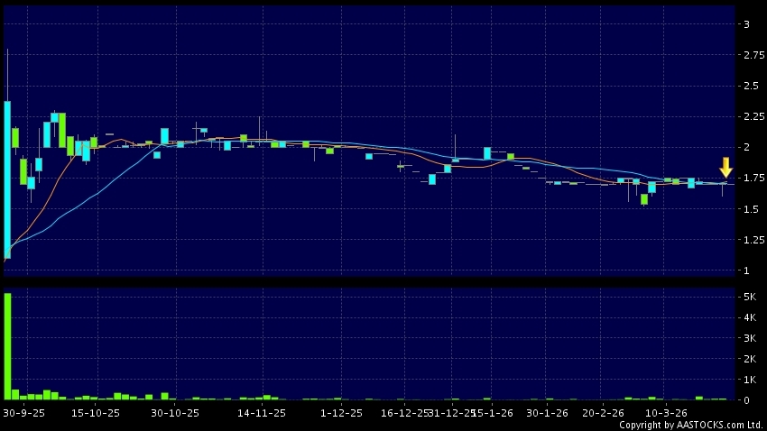Click the AASTOCKS copyright text

[x=690, y=425]
